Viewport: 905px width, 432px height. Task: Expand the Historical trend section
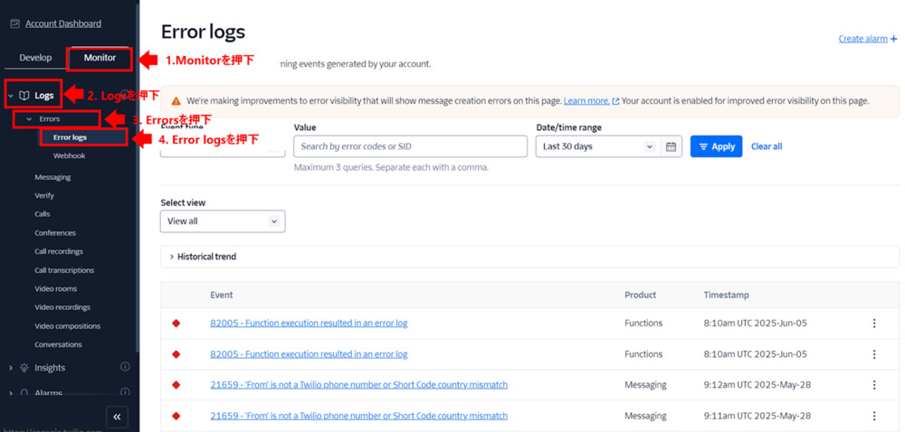(x=172, y=257)
